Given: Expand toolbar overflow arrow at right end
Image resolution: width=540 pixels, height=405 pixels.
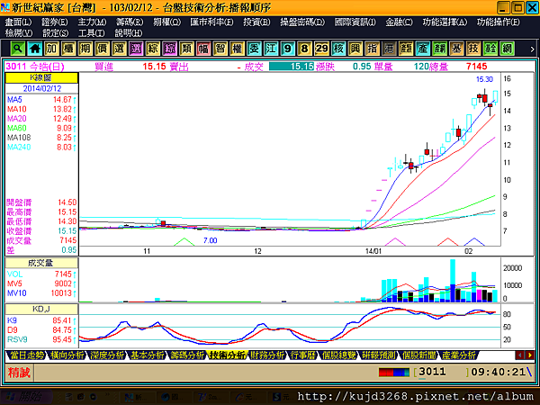Looking at the screenshot, I should coord(532,49).
